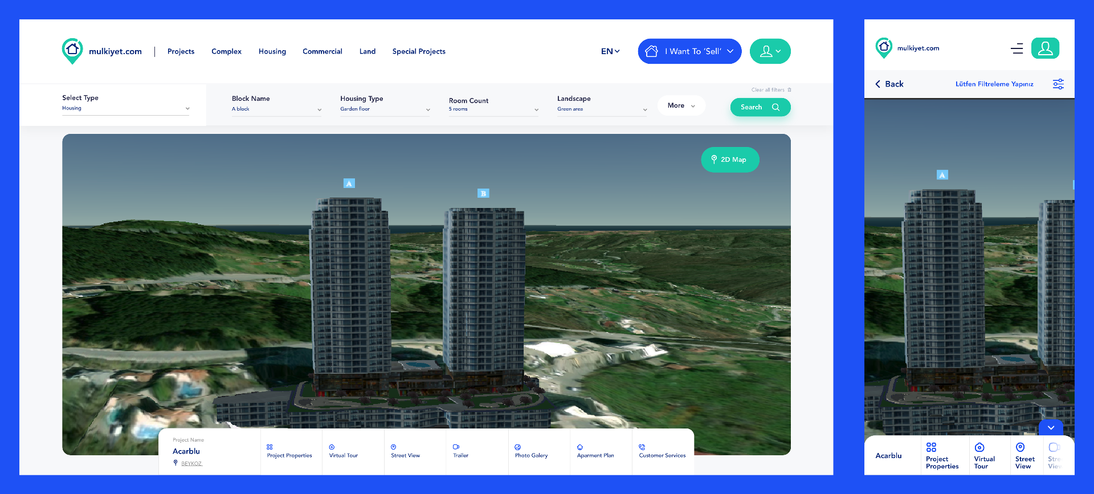Screen dimensions: 1094x494
Task: Select block A marker on desktop 3D view
Action: 349,183
